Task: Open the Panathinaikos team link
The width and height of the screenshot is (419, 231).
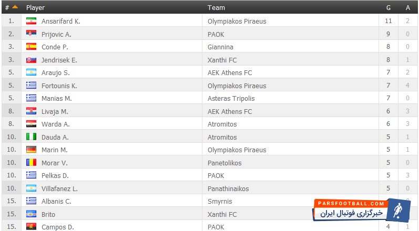Action: click(228, 188)
